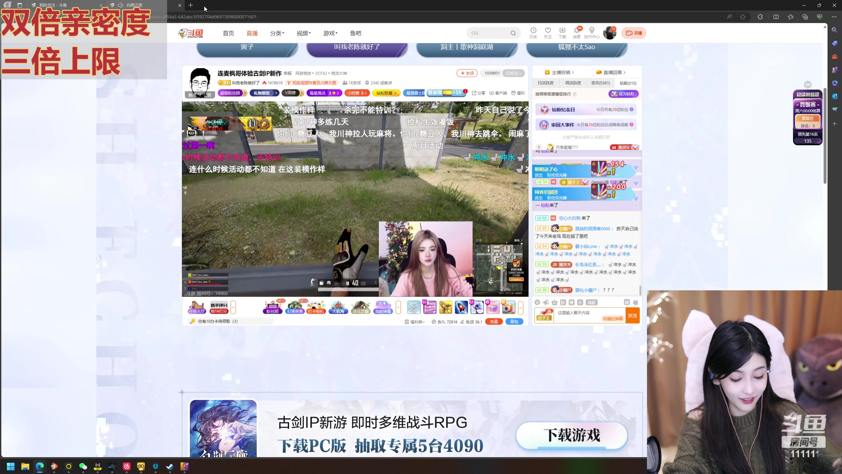Launch Steam from the Windows taskbar
842x474 pixels.
[169, 466]
